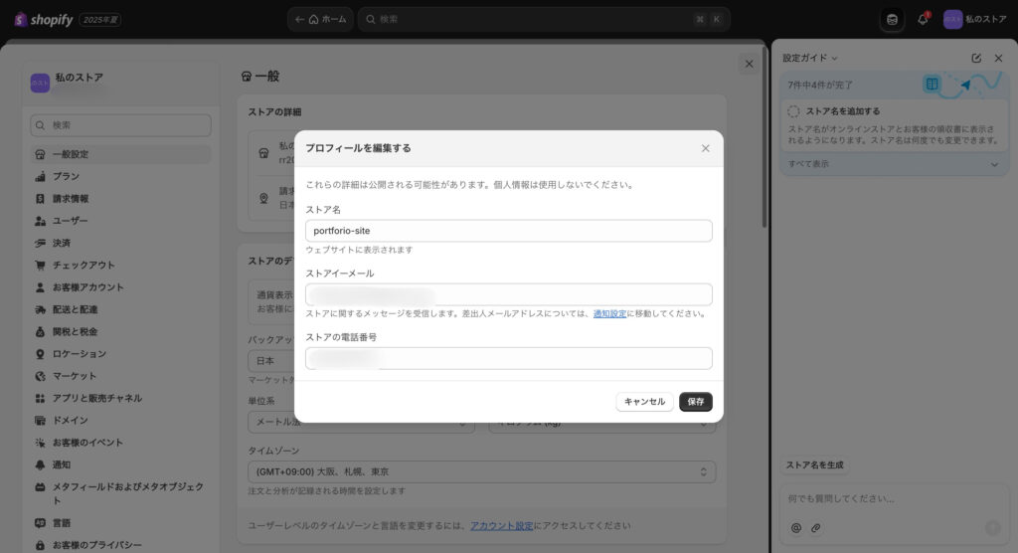Click the ストア名 input field
The image size is (1018, 553).
(508, 231)
